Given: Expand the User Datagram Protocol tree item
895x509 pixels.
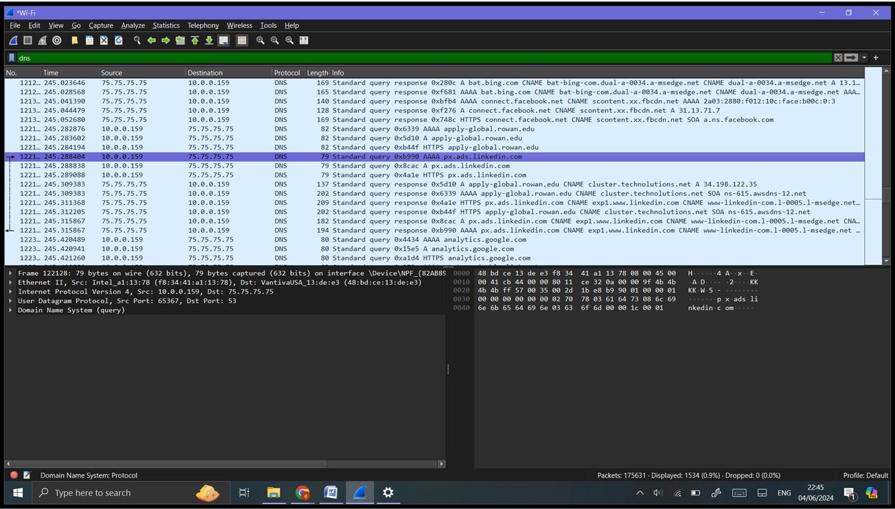Looking at the screenshot, I should 10,300.
